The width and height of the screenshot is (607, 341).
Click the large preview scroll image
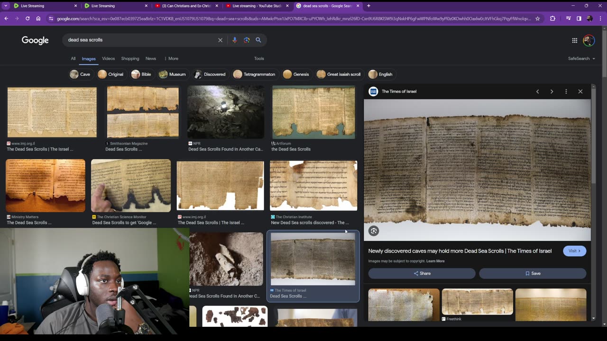(477, 170)
